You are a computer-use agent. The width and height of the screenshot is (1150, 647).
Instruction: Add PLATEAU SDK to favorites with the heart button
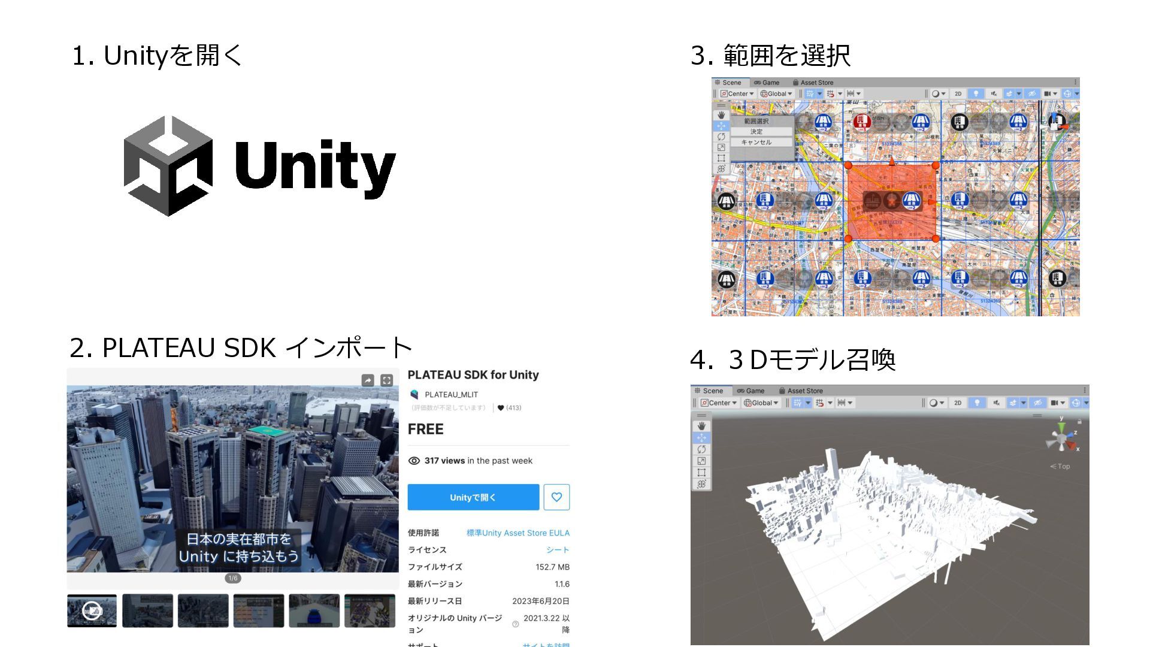tap(556, 497)
